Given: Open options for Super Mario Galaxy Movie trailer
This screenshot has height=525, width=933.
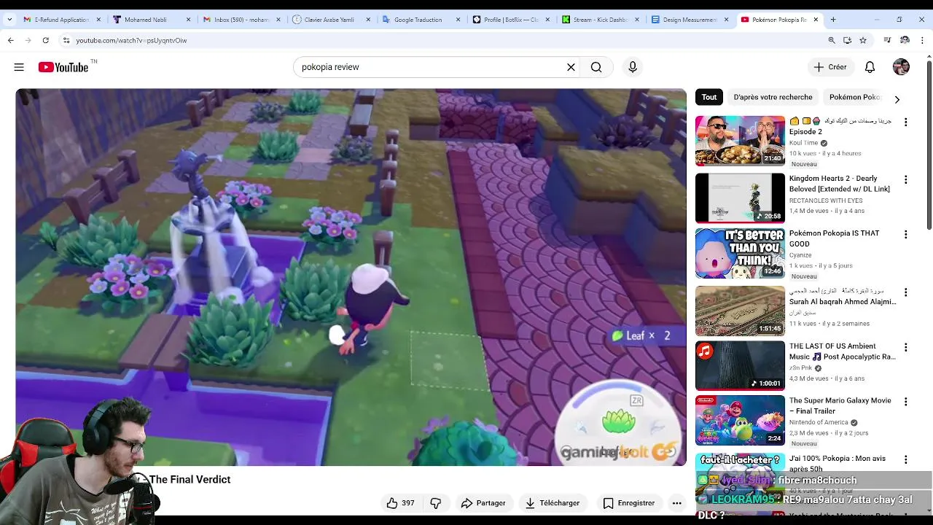Looking at the screenshot, I should pos(906,402).
